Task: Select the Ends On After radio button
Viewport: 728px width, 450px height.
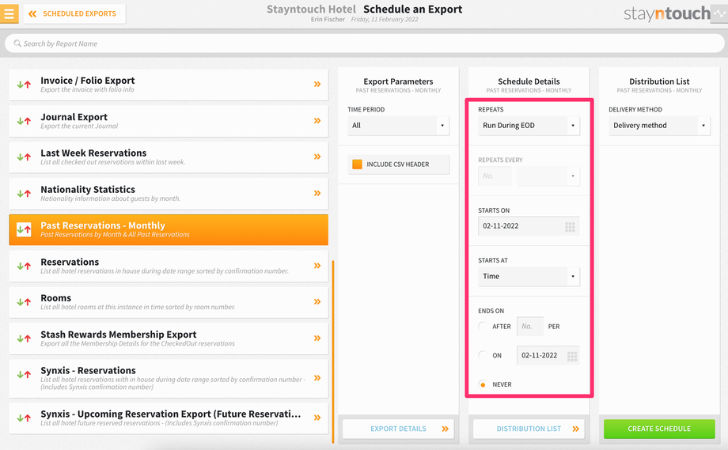Action: click(483, 326)
